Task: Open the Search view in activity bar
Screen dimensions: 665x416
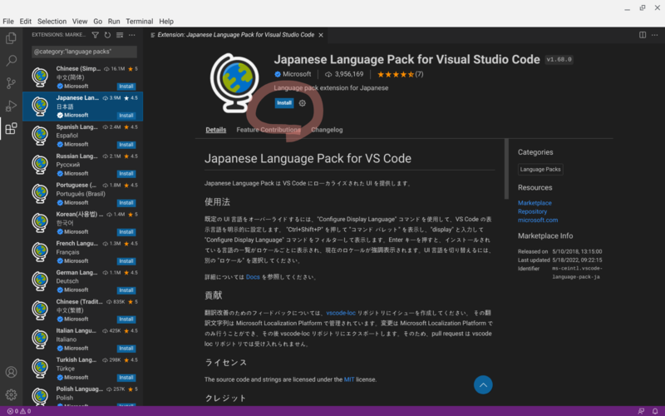Action: 11,61
